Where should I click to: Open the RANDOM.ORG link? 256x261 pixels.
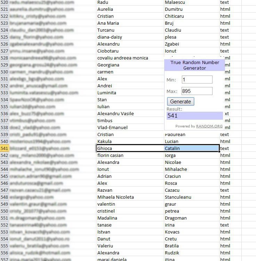(209, 126)
